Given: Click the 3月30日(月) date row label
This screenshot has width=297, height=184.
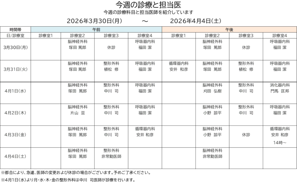Looking at the screenshot, I should pyautogui.click(x=15, y=48).
